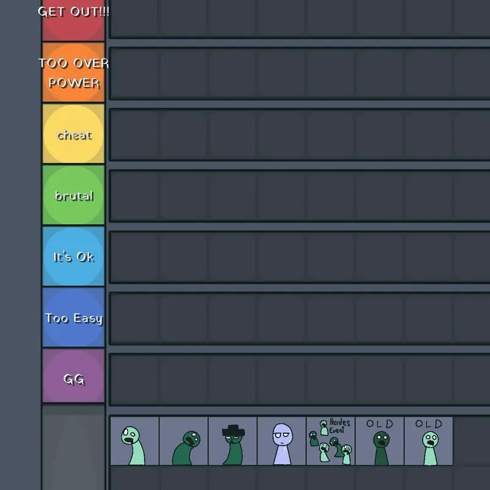This screenshot has height=490, width=490.
Task: Click the yellow cheat tier label
Action: click(x=73, y=134)
